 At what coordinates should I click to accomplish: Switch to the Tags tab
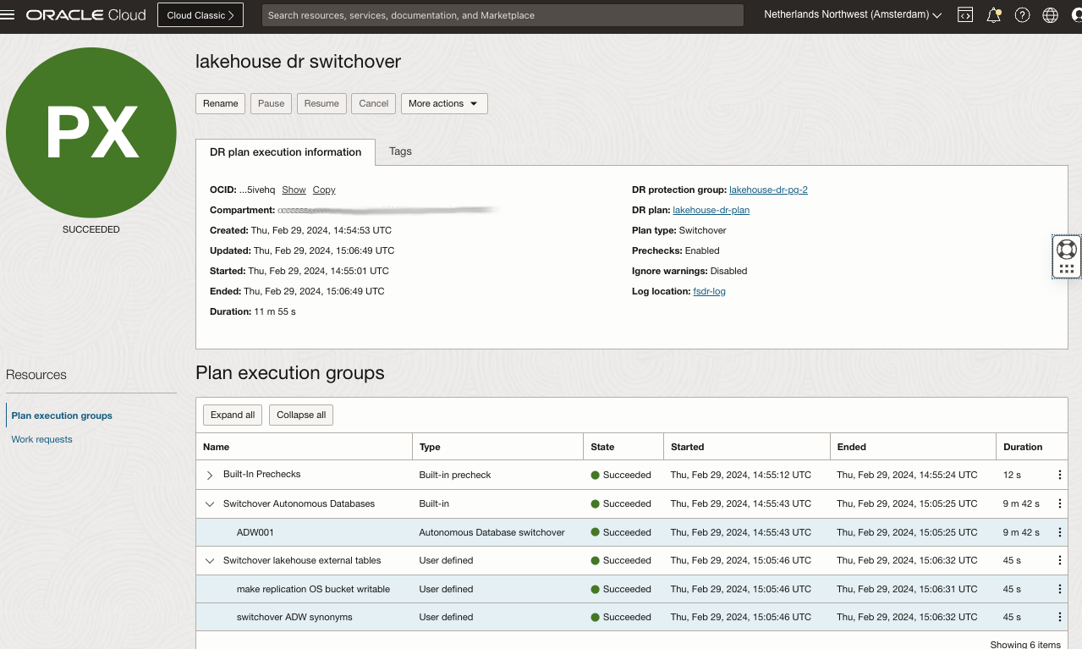pos(400,151)
